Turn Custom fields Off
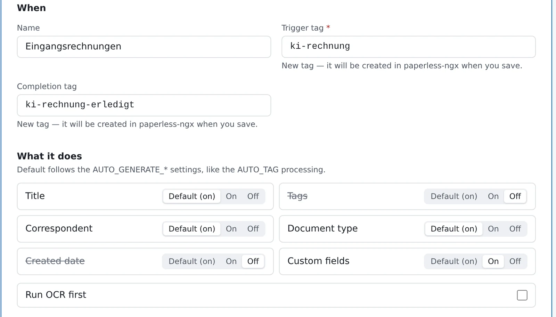Viewport: 556px width, 317px height. point(515,261)
